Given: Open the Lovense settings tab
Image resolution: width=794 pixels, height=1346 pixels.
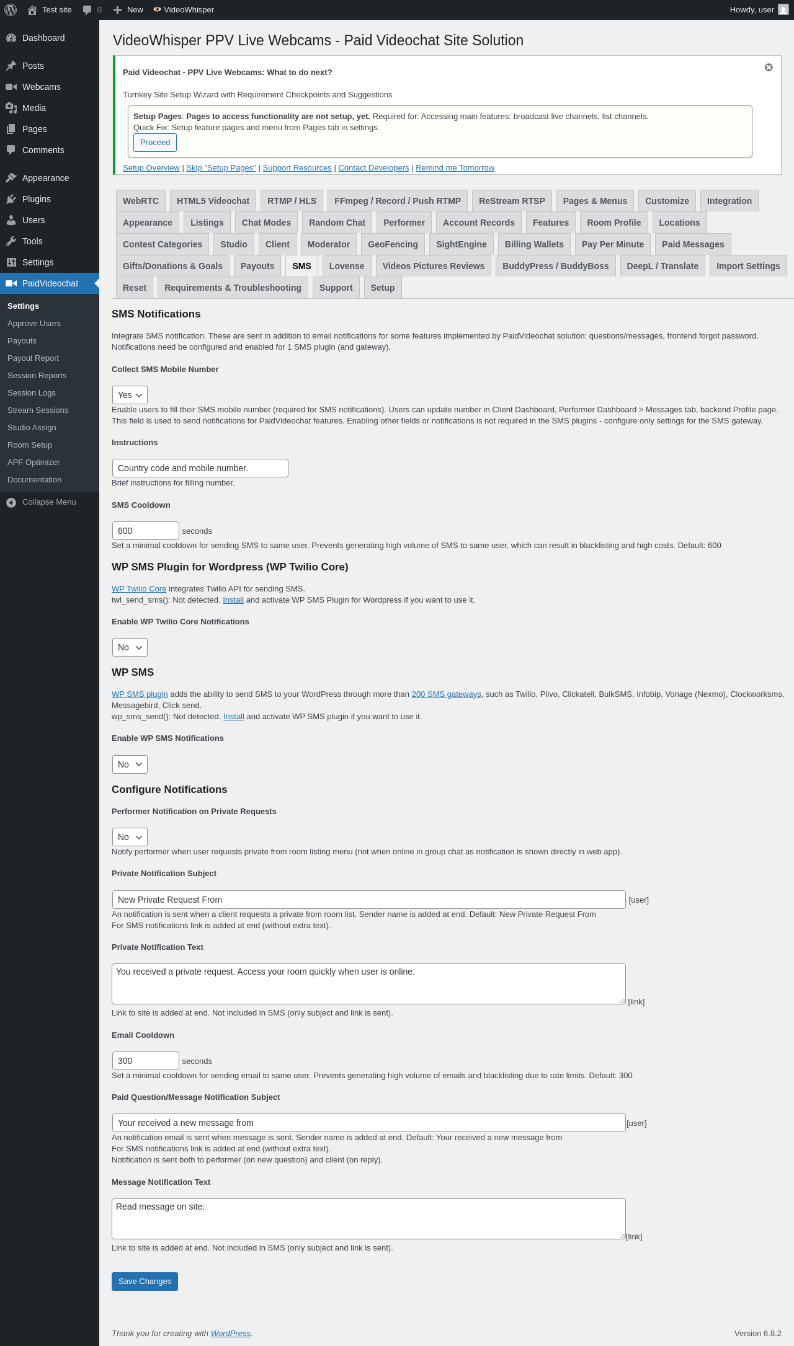Looking at the screenshot, I should [347, 266].
